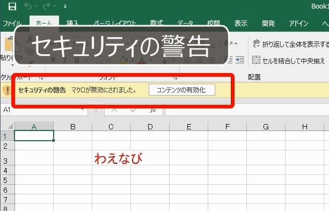Click the セキュリティの警告 message bar text
This screenshot has width=329, height=211.
pos(42,90)
